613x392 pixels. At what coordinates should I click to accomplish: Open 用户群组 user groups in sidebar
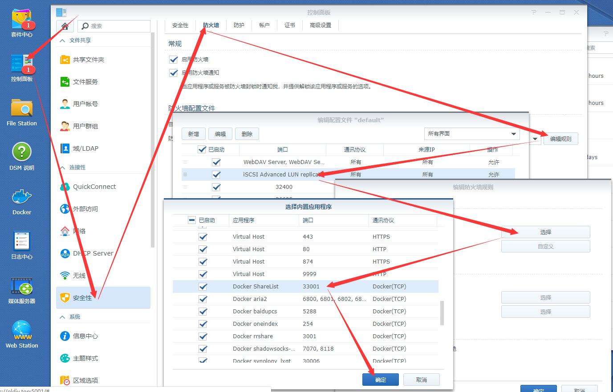pos(103,126)
